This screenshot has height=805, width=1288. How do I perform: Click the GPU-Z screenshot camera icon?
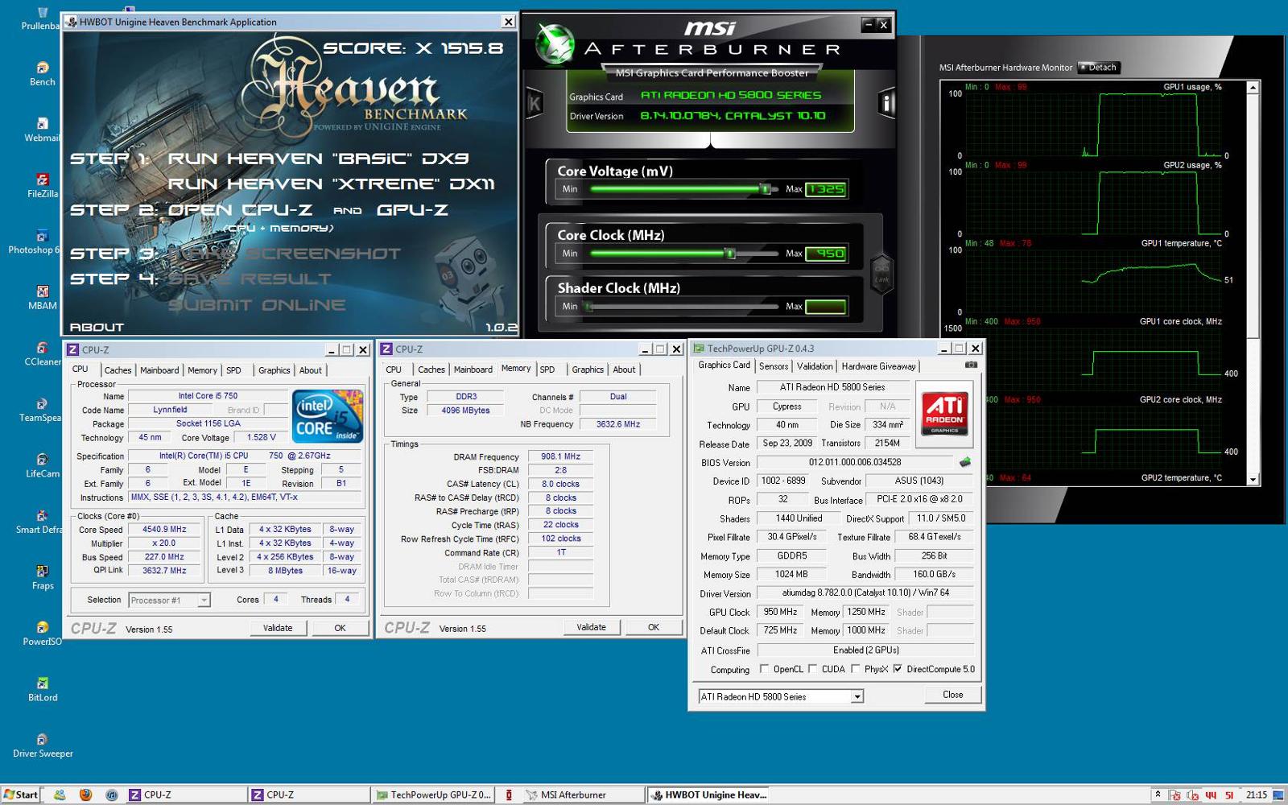[971, 365]
